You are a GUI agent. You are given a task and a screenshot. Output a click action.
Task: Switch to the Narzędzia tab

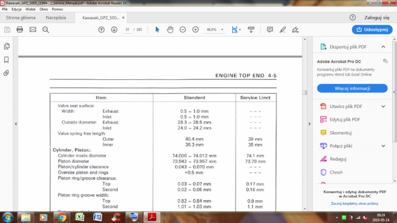pos(56,17)
